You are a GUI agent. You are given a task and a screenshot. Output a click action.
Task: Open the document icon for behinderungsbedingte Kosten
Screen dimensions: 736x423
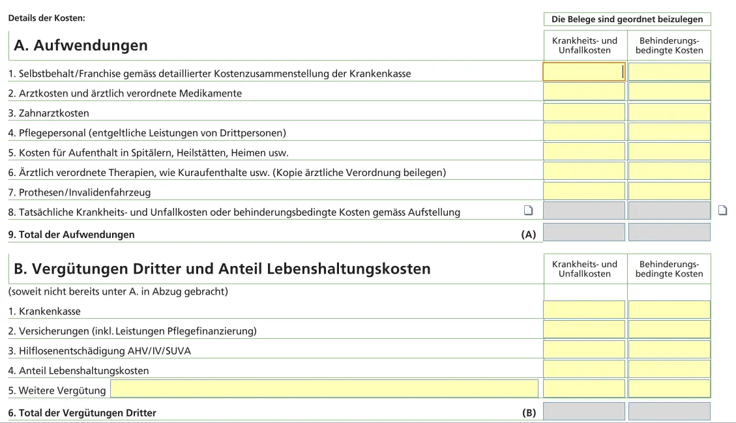[x=724, y=210]
